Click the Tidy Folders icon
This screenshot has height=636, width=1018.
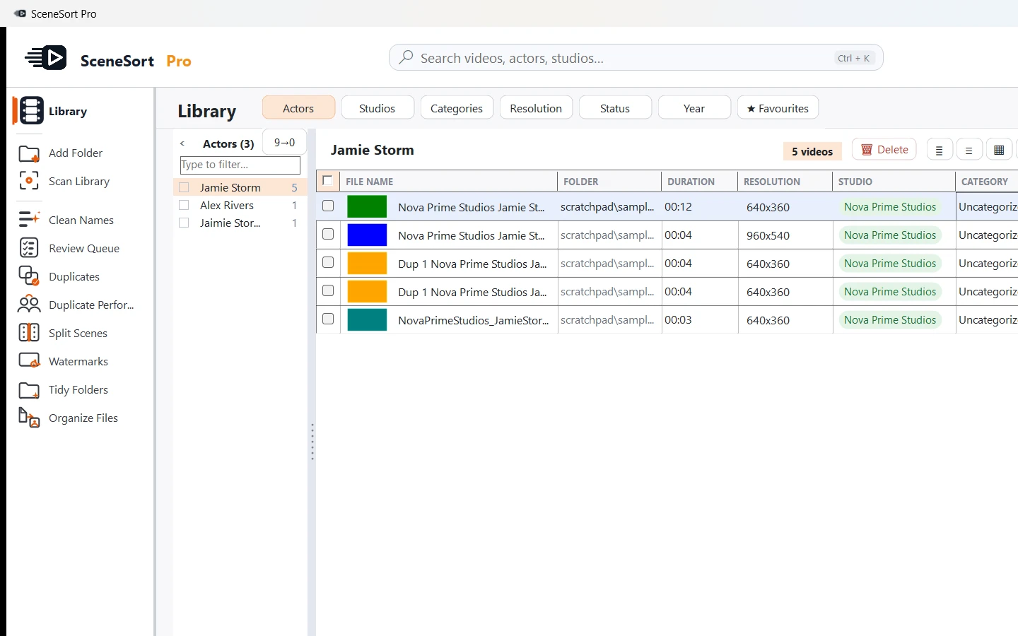29,390
